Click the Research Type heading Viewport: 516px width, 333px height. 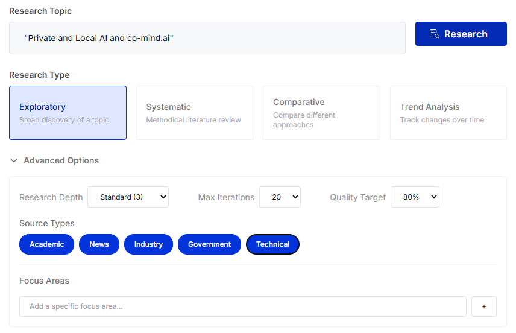coord(40,75)
